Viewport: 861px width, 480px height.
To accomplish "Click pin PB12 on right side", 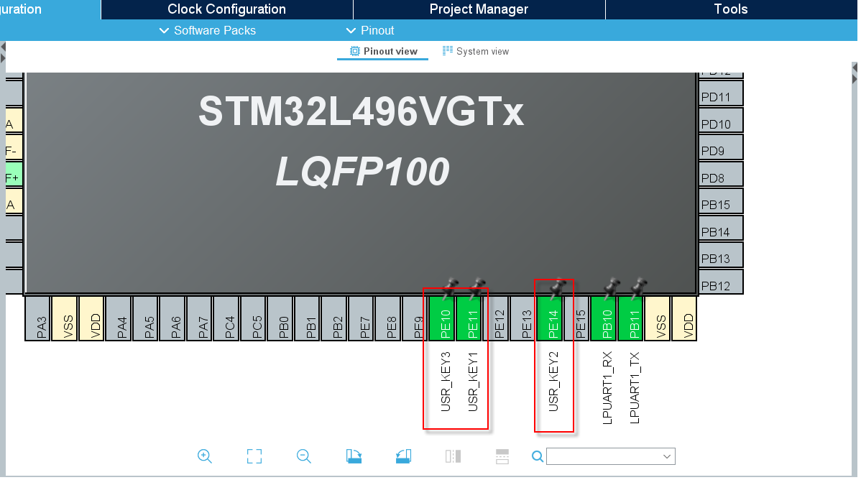I will tap(721, 282).
